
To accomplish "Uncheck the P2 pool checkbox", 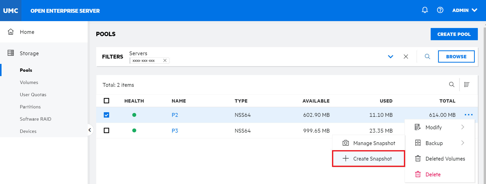I will coord(107,115).
